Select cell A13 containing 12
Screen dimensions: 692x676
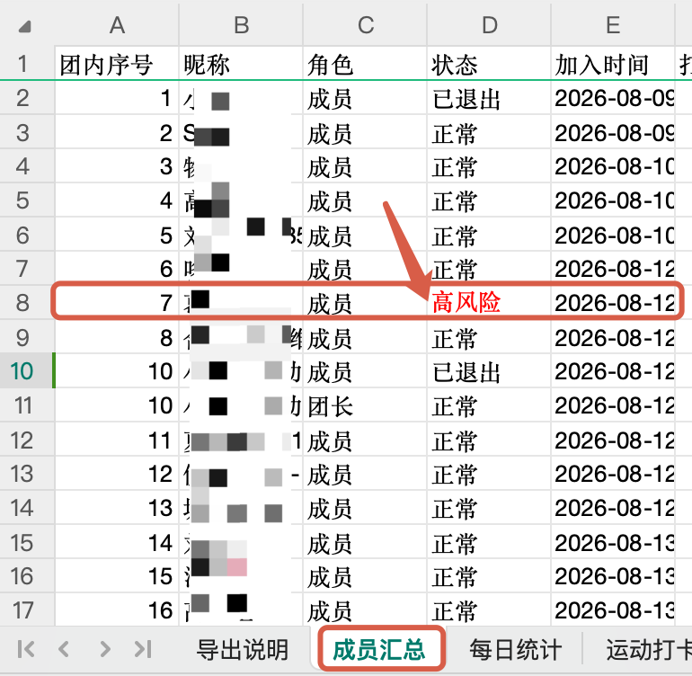[117, 474]
